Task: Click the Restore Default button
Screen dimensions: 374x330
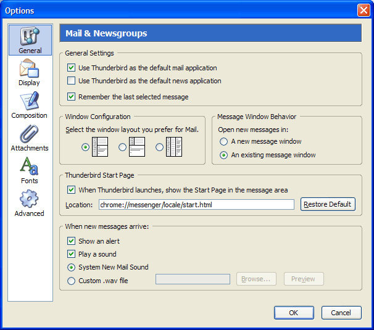Action: click(328, 204)
